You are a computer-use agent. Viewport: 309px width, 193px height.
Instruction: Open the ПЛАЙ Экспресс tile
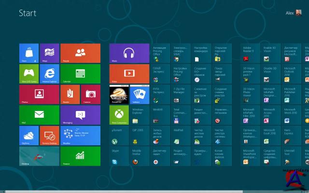tap(160, 74)
